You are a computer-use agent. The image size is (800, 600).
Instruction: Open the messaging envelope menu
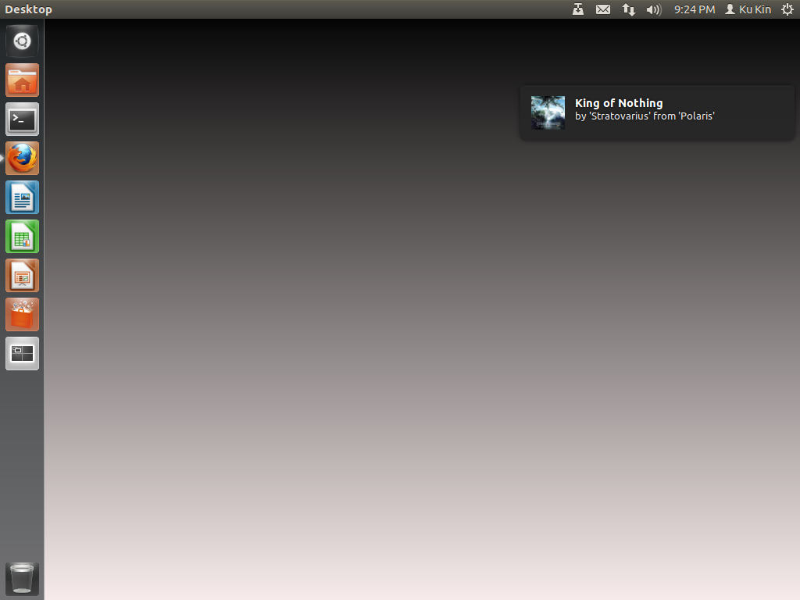pyautogui.click(x=602, y=9)
